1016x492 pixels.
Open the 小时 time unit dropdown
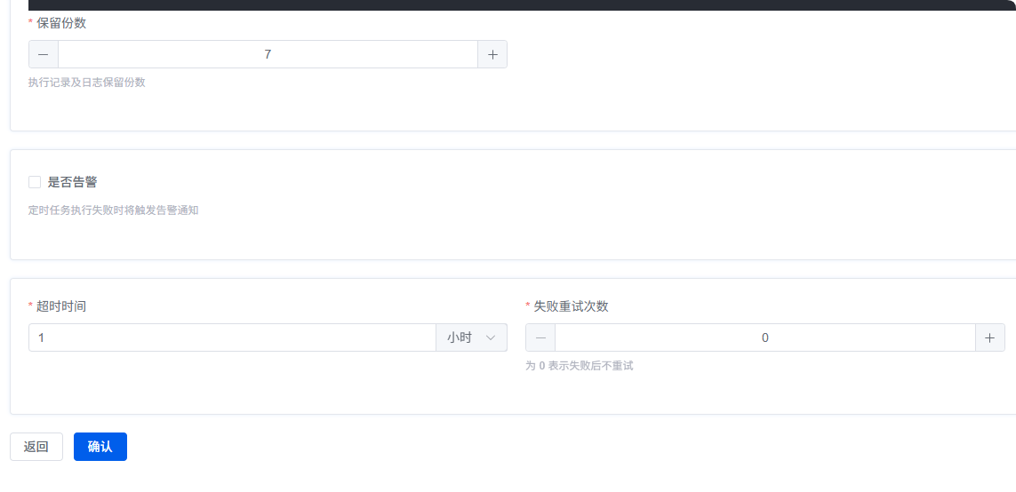470,337
